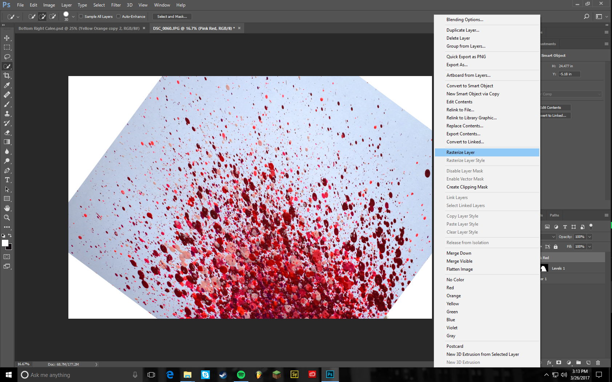Select the Lasso tool

(7, 57)
